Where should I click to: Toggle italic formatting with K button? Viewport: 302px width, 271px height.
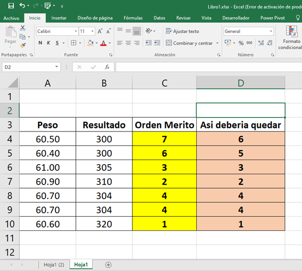pos(49,43)
